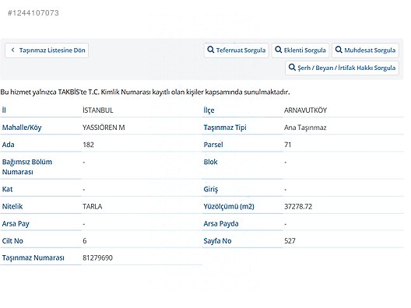411x308 pixels.
Task: Click the Sayfa No value 527
Action: tap(290, 241)
